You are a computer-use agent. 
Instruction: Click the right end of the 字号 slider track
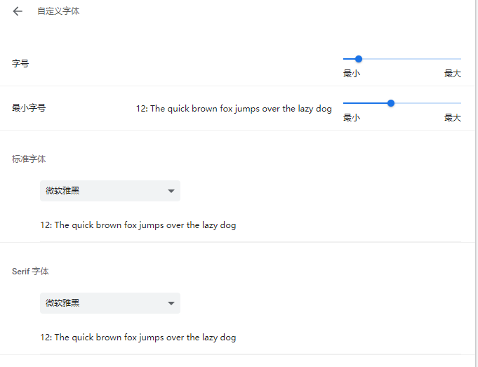click(x=460, y=59)
